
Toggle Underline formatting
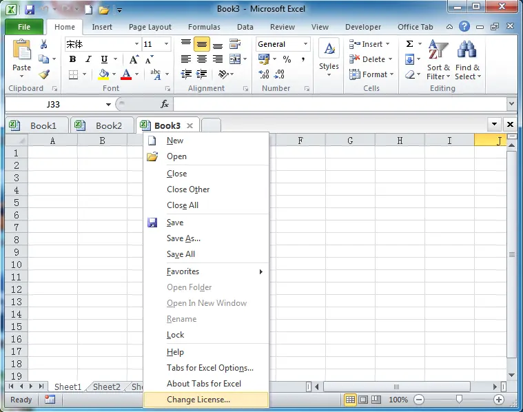tap(105, 59)
